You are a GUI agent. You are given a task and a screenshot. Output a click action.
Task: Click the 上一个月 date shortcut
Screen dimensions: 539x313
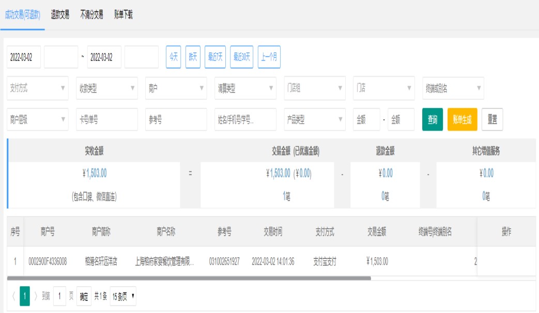click(269, 57)
